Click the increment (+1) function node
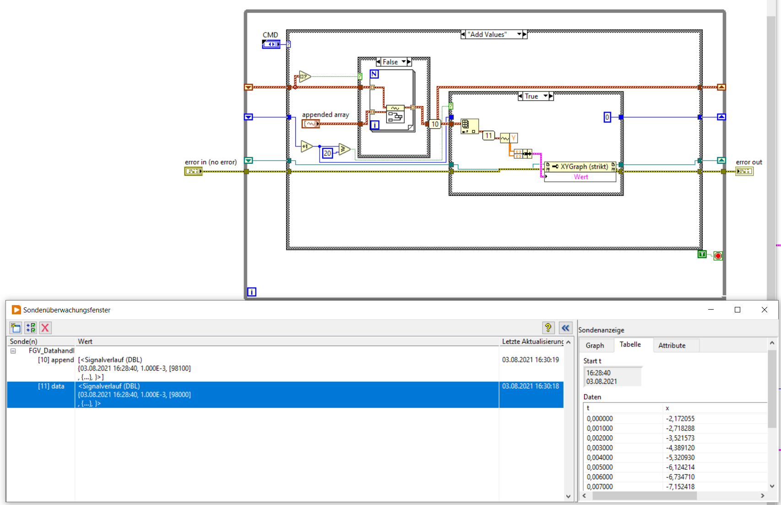 pos(306,146)
